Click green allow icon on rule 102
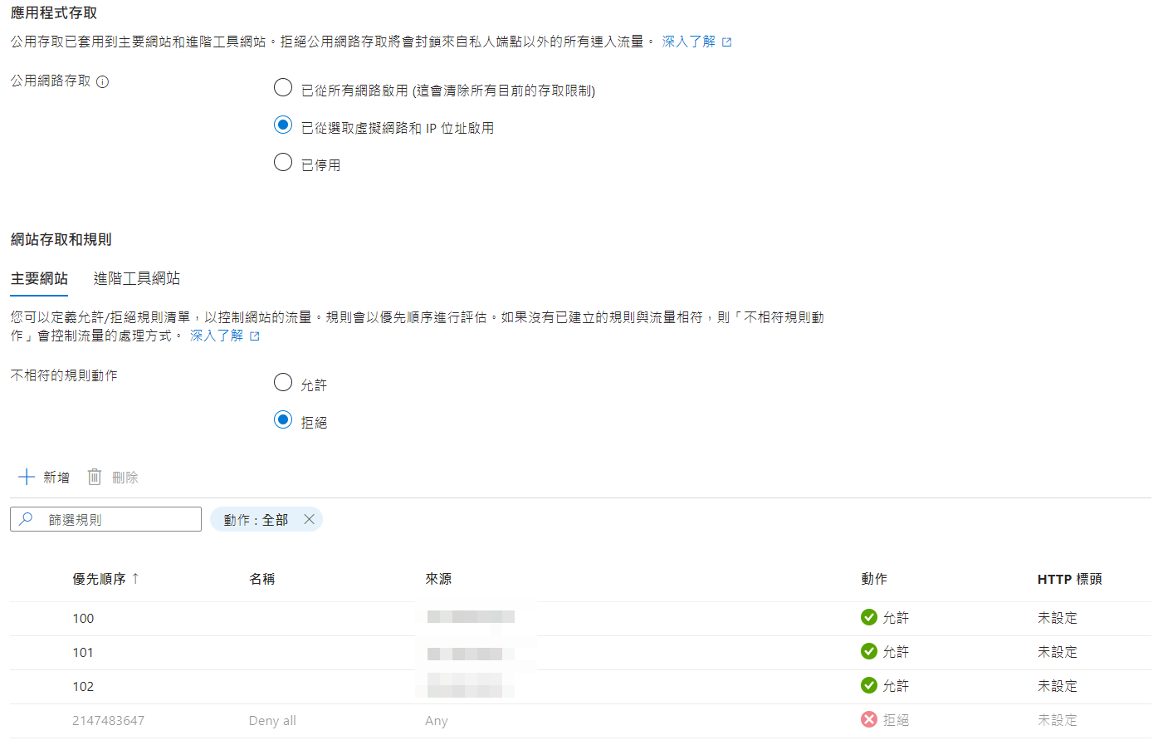Viewport: 1158px width, 745px height. click(x=868, y=685)
